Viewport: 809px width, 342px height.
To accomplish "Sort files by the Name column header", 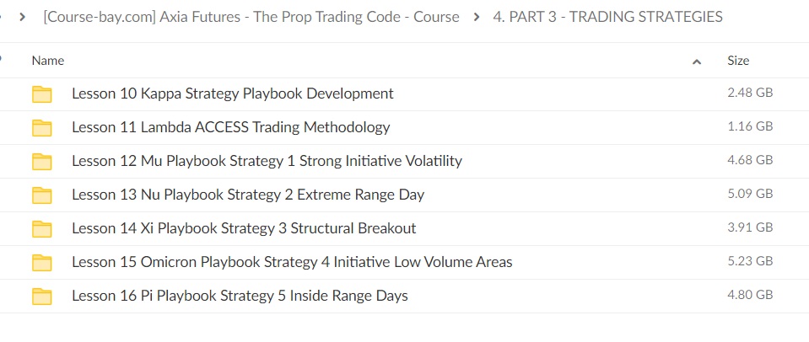I will point(48,61).
